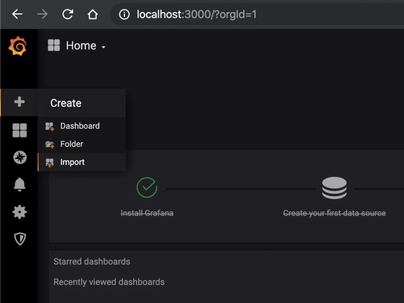Viewport: 404px width, 303px height.
Task: Click the database icon for data source step
Action: [x=334, y=187]
